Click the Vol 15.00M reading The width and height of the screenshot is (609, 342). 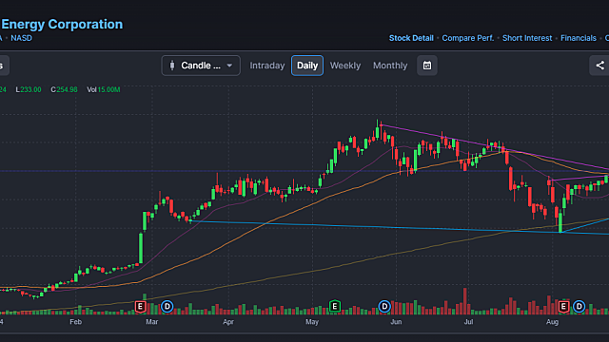tap(104, 89)
